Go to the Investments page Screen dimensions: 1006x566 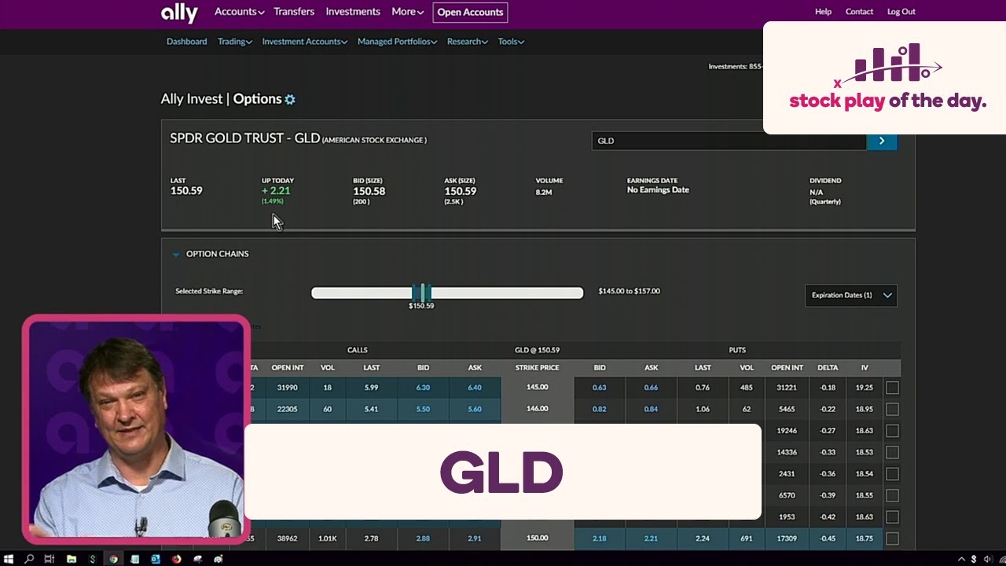pyautogui.click(x=353, y=12)
